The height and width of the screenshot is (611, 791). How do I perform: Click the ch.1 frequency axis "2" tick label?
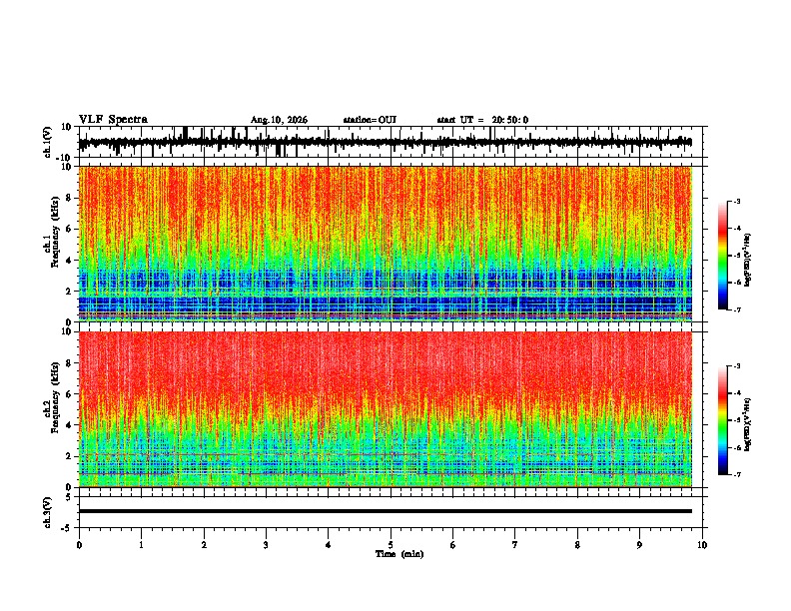tap(69, 292)
